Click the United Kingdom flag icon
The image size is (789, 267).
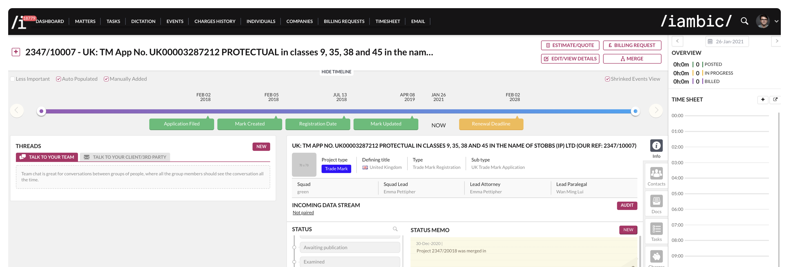pos(365,167)
